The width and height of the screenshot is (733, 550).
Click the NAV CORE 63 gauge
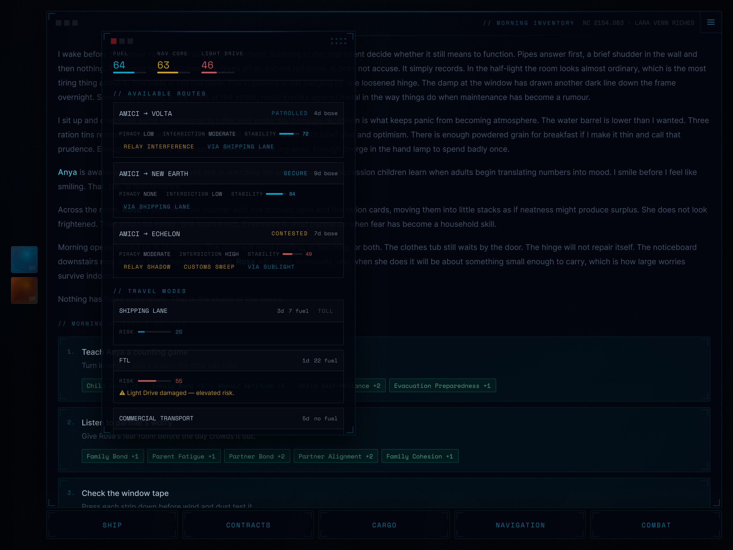pyautogui.click(x=173, y=62)
